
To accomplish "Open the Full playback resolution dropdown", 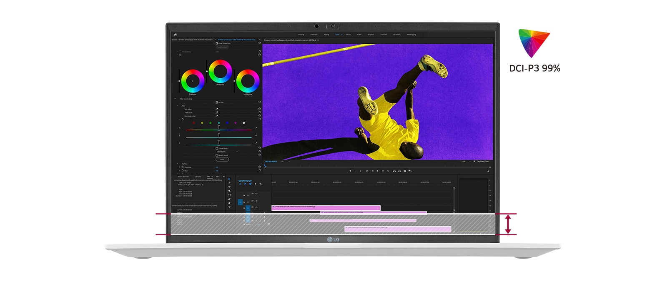I will tap(466, 161).
